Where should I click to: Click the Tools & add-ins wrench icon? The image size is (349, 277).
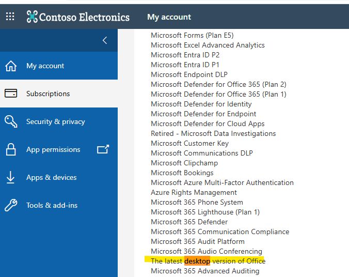(x=11, y=205)
